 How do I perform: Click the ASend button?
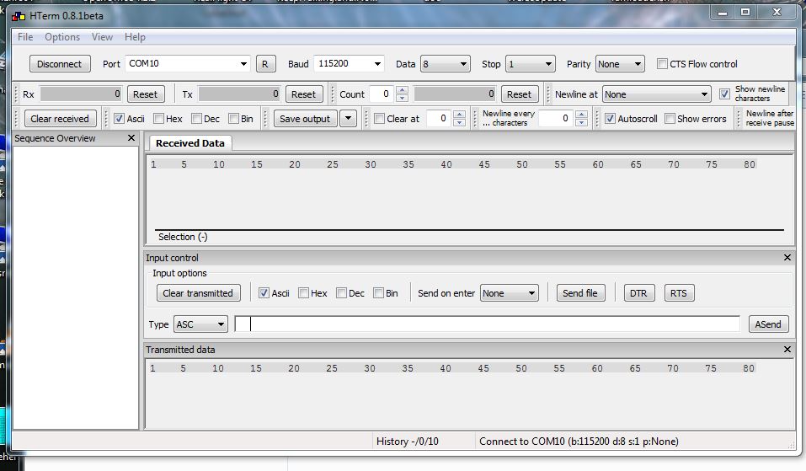tap(768, 324)
